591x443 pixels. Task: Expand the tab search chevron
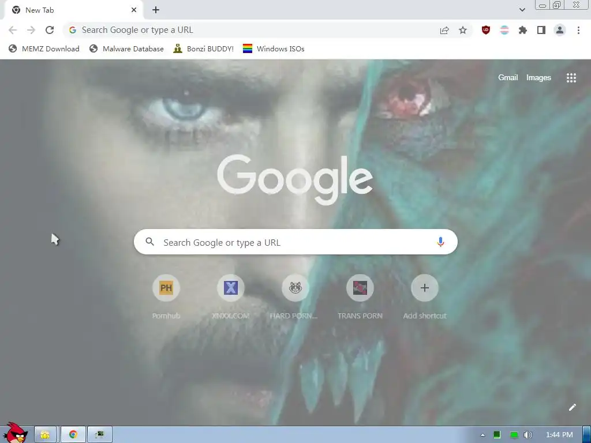[x=522, y=10]
